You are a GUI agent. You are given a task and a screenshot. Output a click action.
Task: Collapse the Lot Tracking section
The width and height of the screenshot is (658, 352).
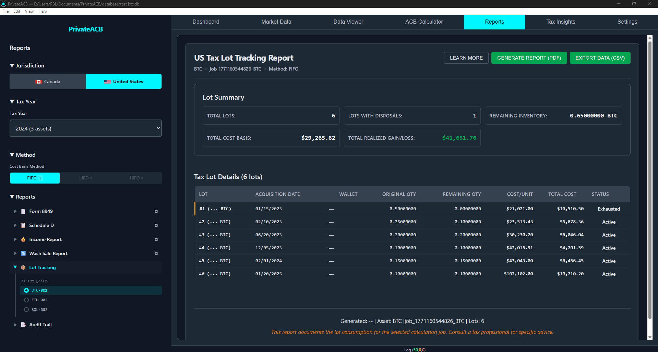tap(15, 267)
